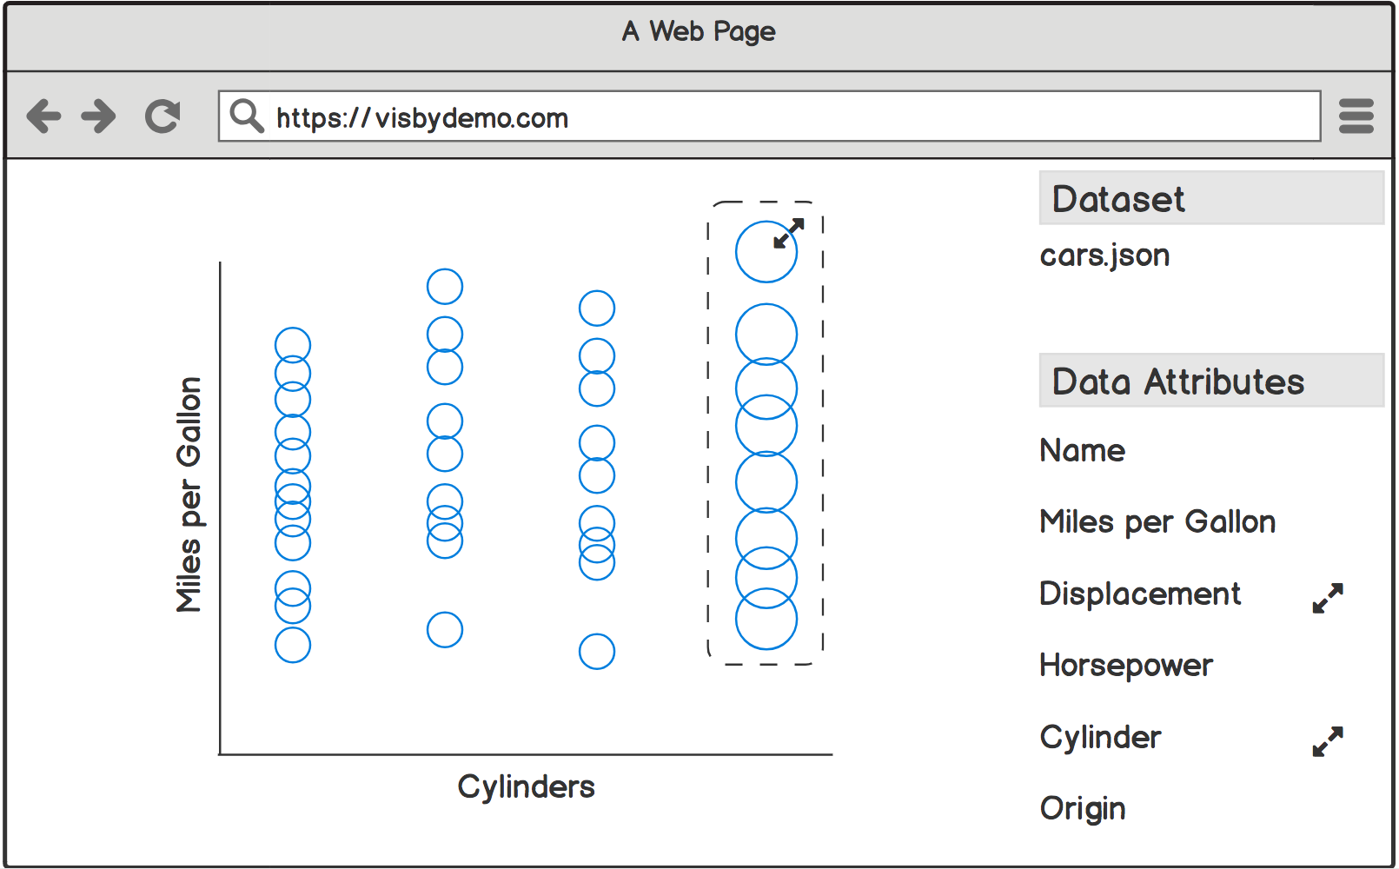Image resolution: width=1399 pixels, height=869 pixels.
Task: Reload the page with refresh icon
Action: 162,116
